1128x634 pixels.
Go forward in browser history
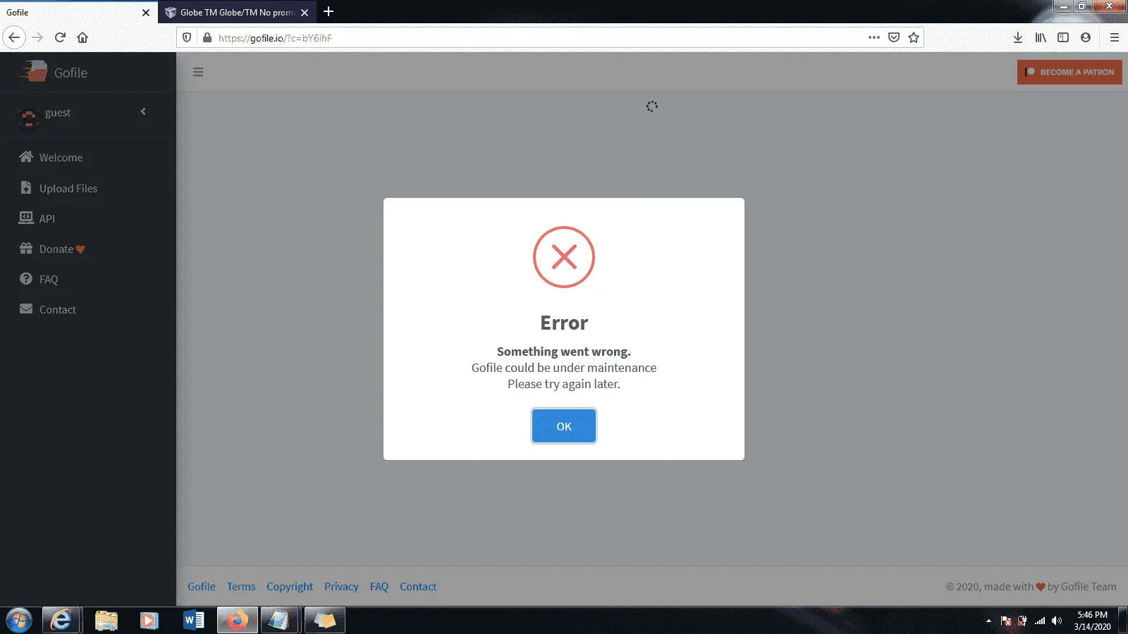[x=37, y=37]
